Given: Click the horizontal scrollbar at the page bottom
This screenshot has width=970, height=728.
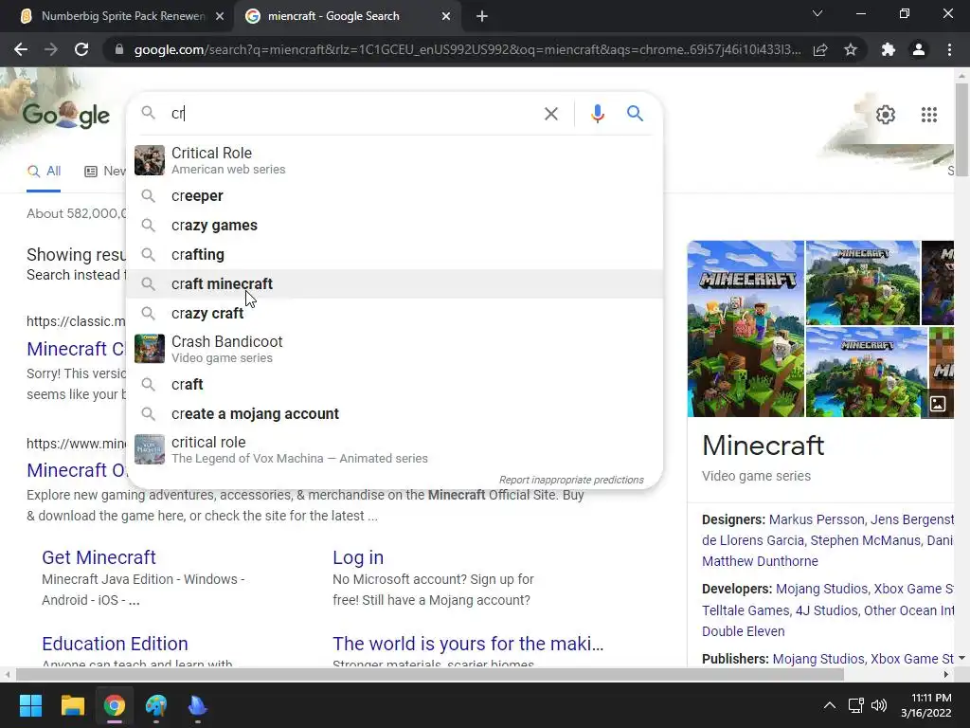Looking at the screenshot, I should pos(430,674).
